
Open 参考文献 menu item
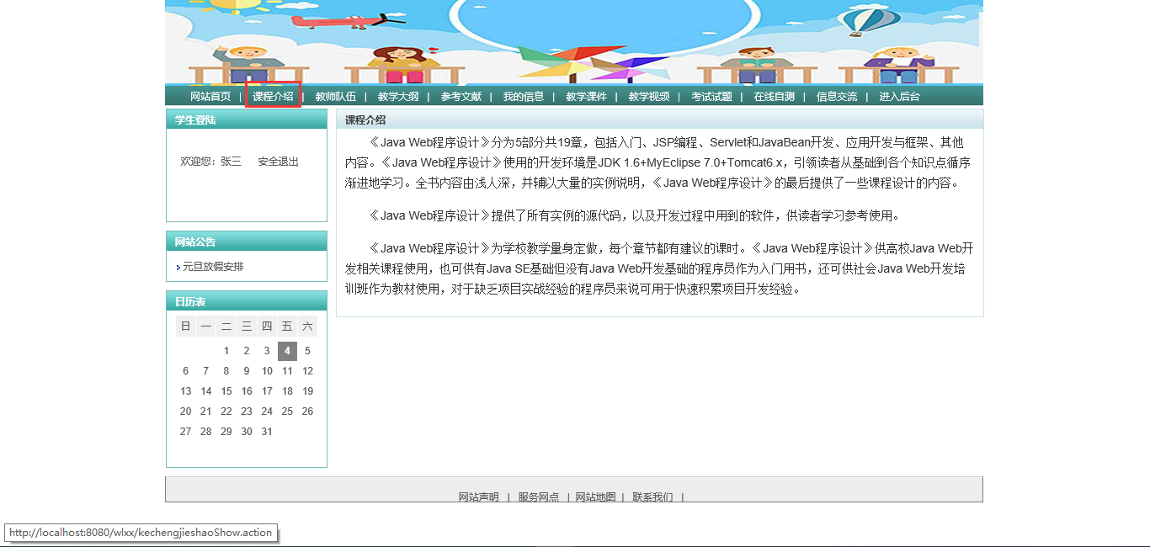[x=461, y=97]
